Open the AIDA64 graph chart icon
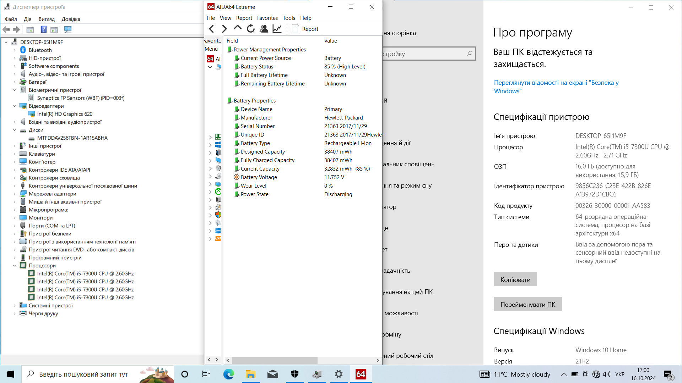The image size is (682, 383). 277,29
